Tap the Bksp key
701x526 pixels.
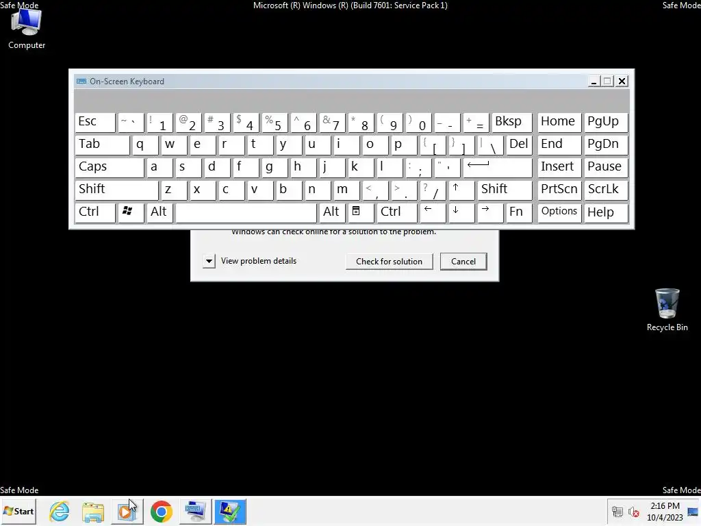(x=512, y=122)
